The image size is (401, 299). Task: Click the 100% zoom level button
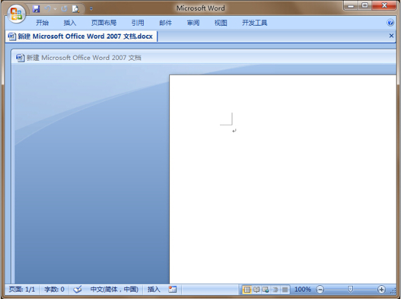(x=302, y=290)
